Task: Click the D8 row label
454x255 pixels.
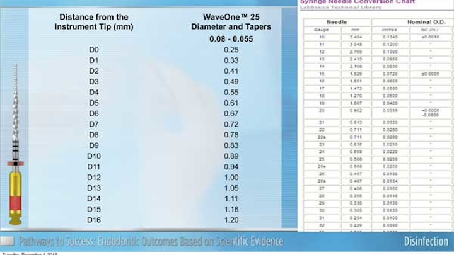Action: [x=94, y=135]
